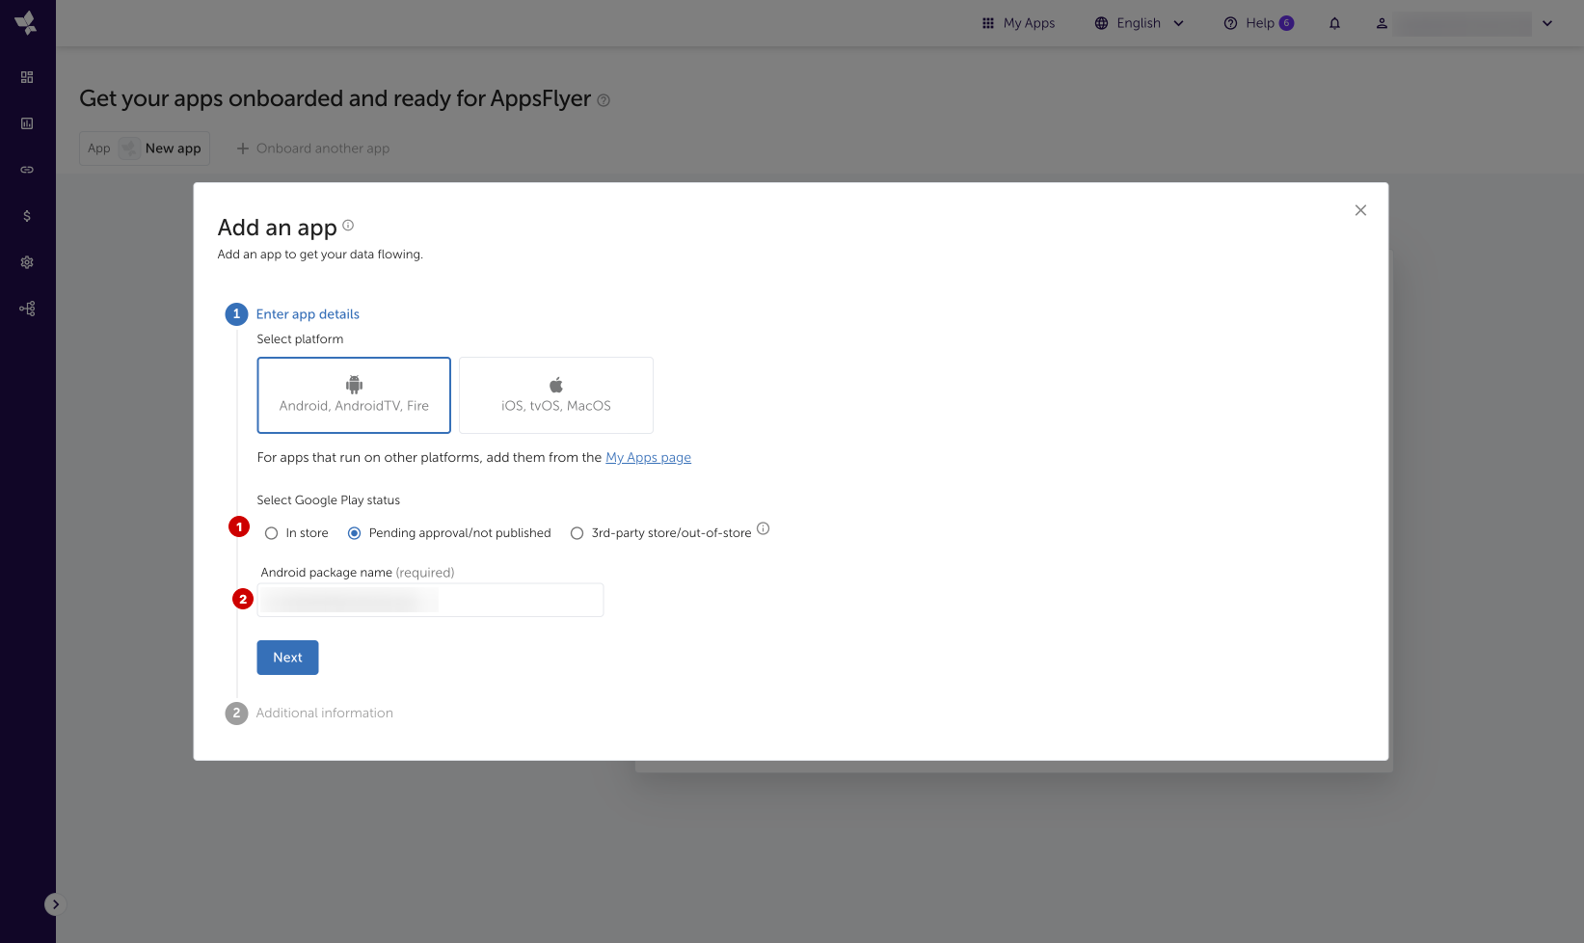Open the My Apps page link
The height and width of the screenshot is (943, 1584).
point(648,458)
